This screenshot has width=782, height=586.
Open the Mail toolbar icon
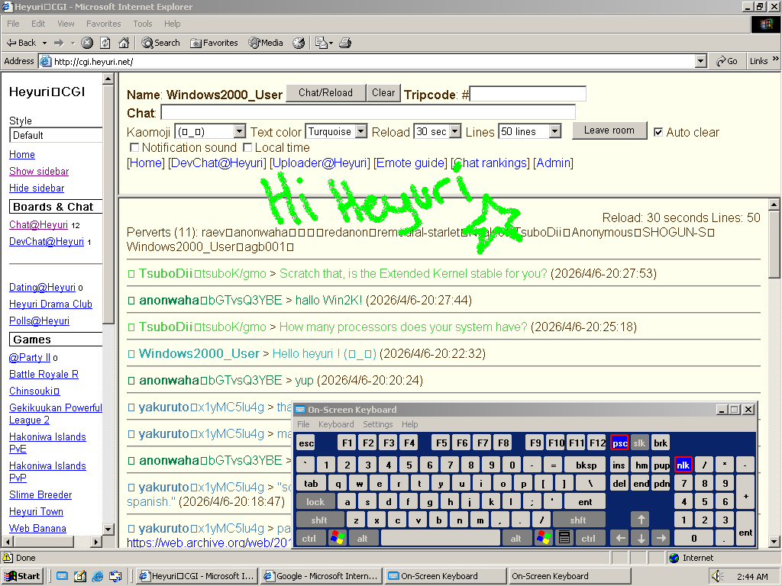pos(322,43)
